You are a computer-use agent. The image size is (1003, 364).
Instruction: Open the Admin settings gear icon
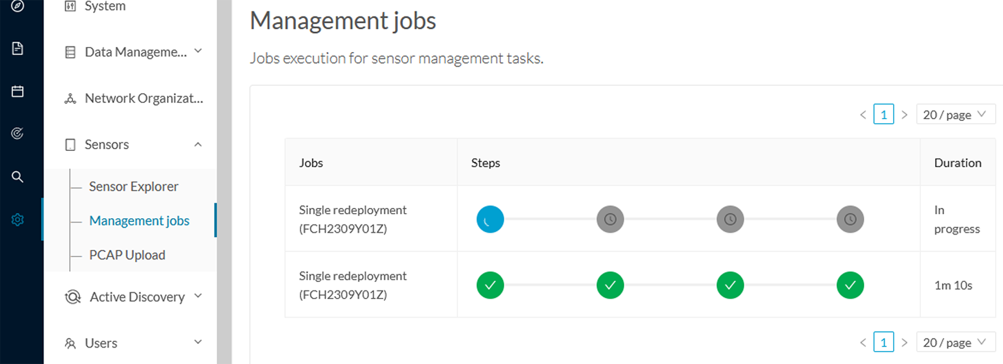click(x=18, y=220)
